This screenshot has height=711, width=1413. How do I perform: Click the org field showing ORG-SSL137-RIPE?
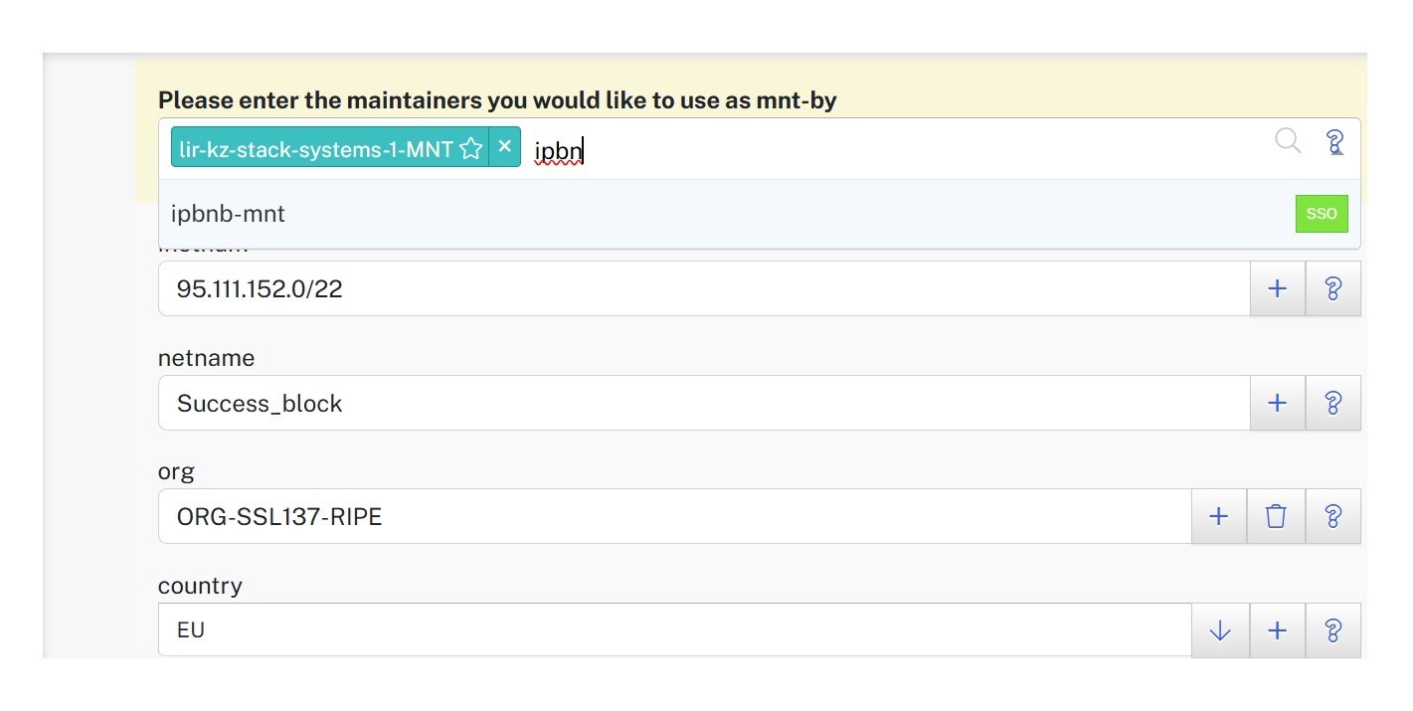[x=597, y=516]
